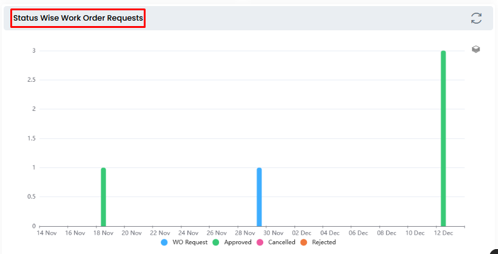498x254 pixels.
Task: Click the orange Rejected legend dot
Action: [303, 242]
